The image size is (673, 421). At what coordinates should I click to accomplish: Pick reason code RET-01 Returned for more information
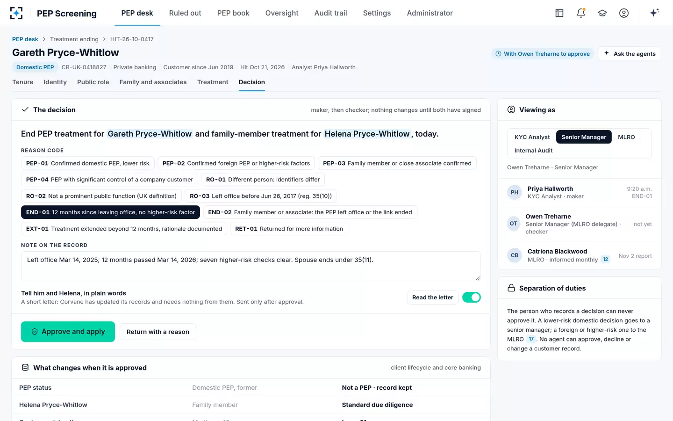(289, 229)
